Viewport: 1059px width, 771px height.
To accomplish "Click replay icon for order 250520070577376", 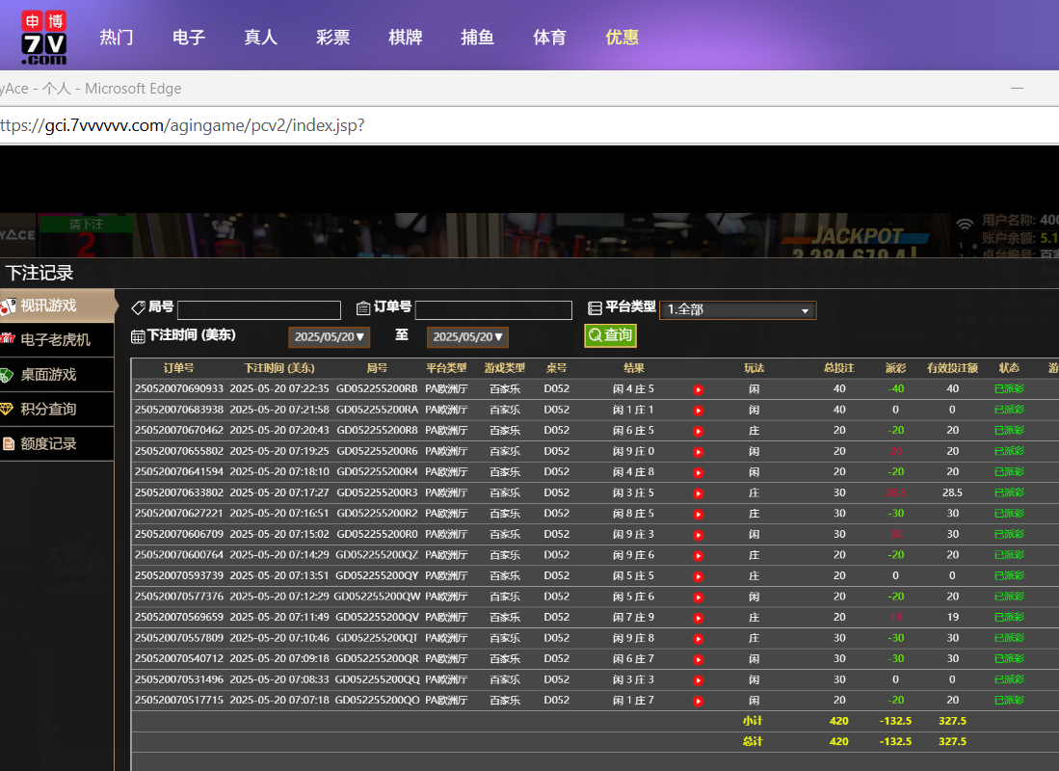I will 699,598.
